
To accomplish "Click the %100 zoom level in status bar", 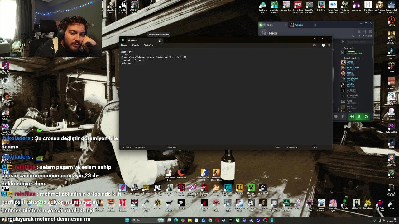I will click(277, 147).
